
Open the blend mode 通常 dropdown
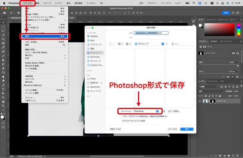211,91
